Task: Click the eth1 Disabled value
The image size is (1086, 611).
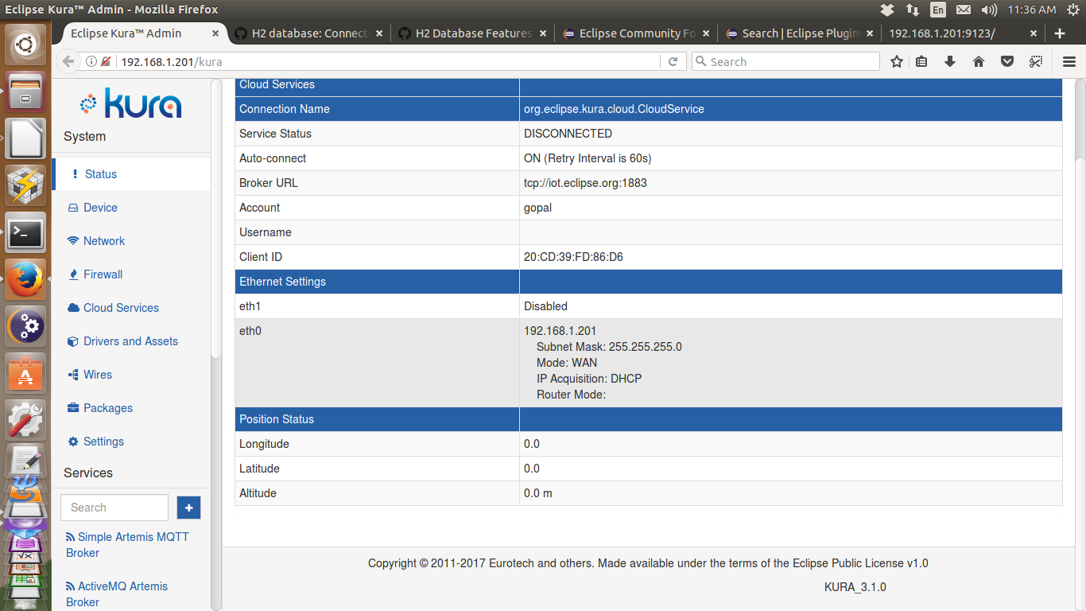Action: 545,306
